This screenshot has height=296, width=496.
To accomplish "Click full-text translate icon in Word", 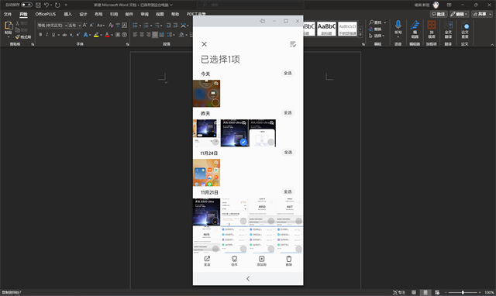I will (448, 26).
